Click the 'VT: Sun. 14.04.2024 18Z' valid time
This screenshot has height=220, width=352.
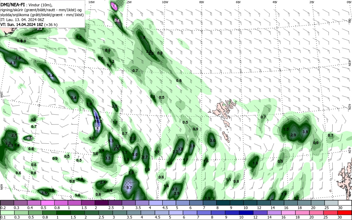point(22,25)
